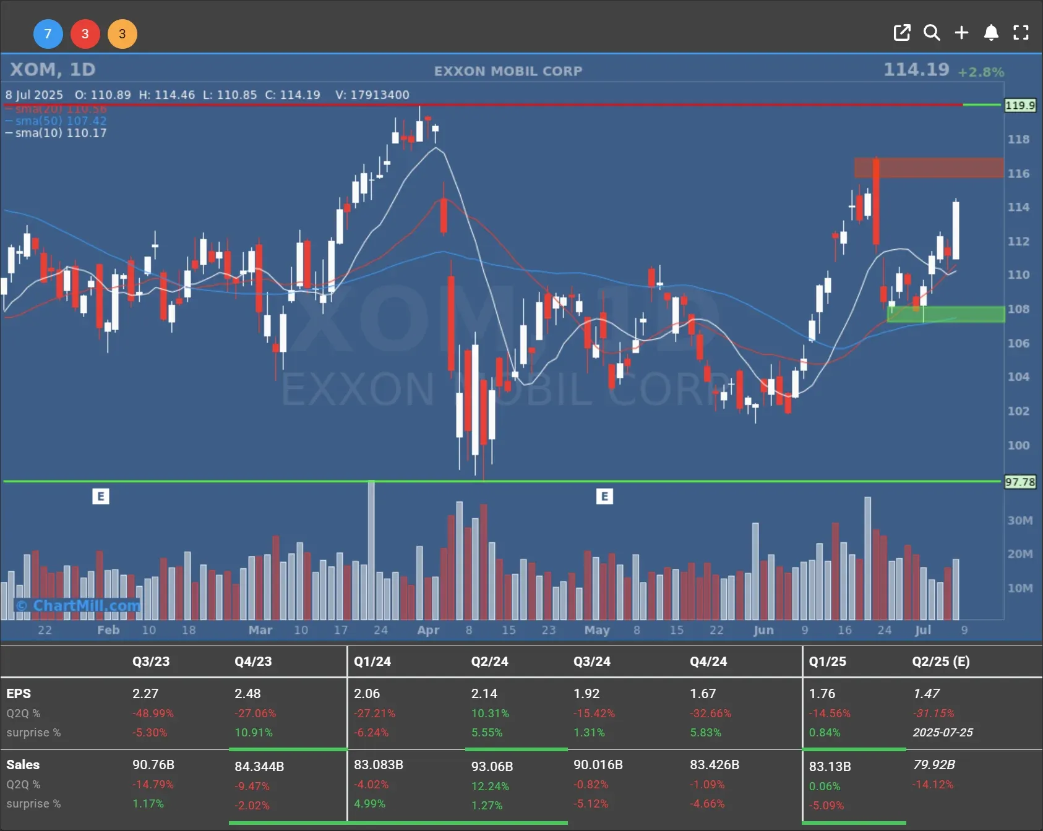
Task: Click the earnings E marker near May
Action: coord(604,496)
